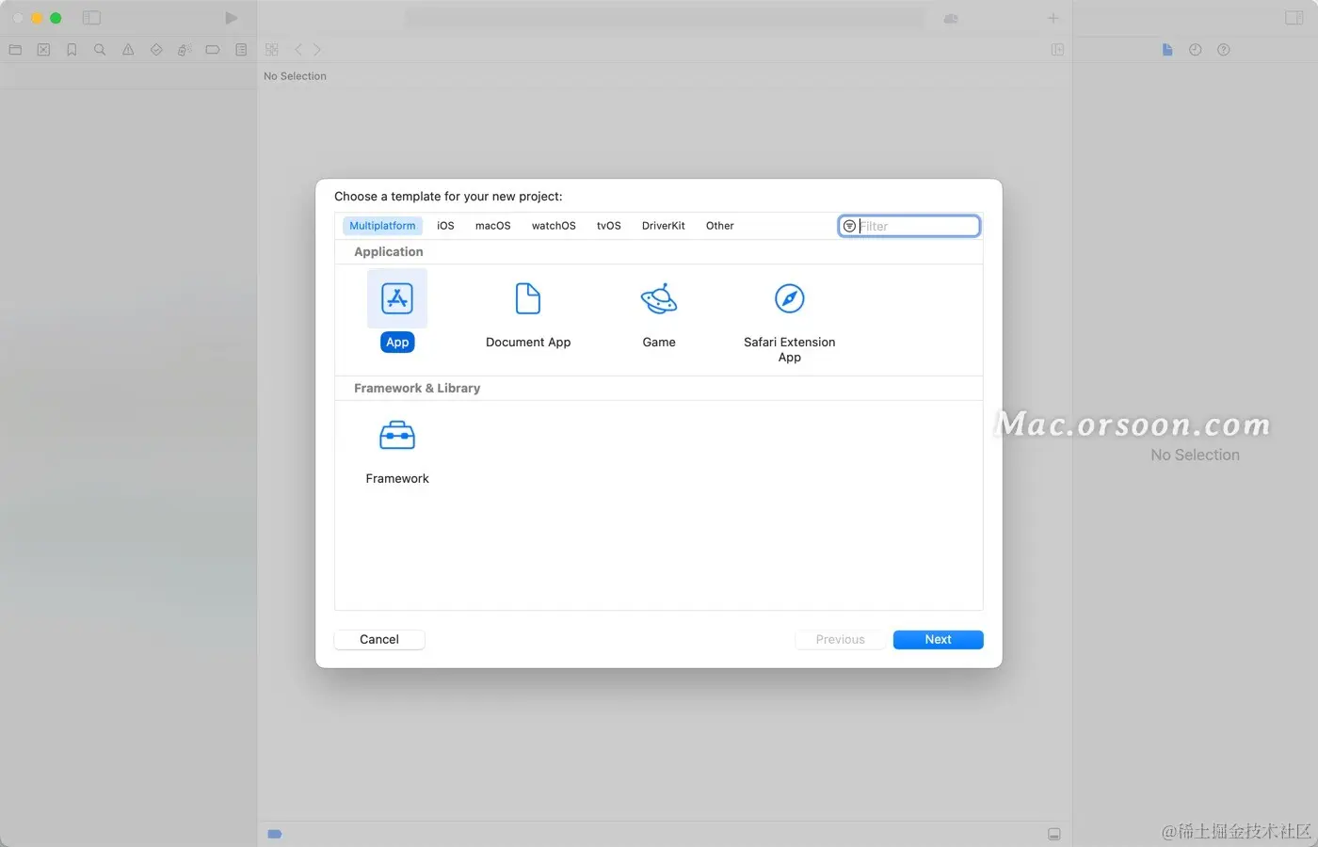Click the Next button
Viewport: 1318px width, 847px height.
939,640
